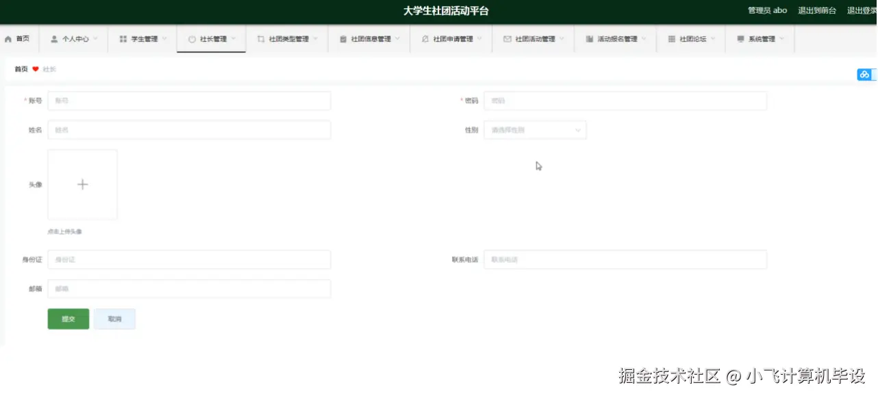Click the table icon for 社团论坛
Screen dimensions: 878x398
[672, 39]
